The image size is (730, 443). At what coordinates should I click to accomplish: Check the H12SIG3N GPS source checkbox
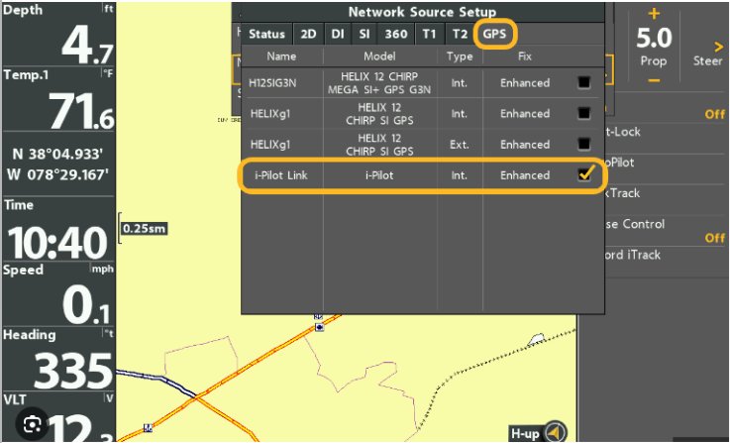(x=583, y=82)
